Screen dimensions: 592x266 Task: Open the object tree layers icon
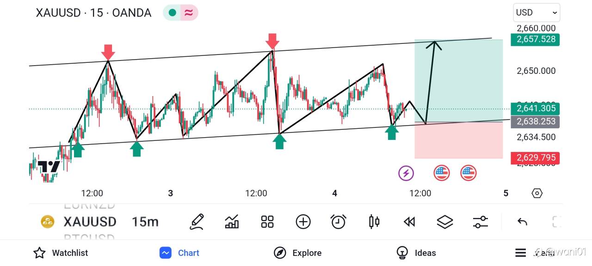(445, 222)
